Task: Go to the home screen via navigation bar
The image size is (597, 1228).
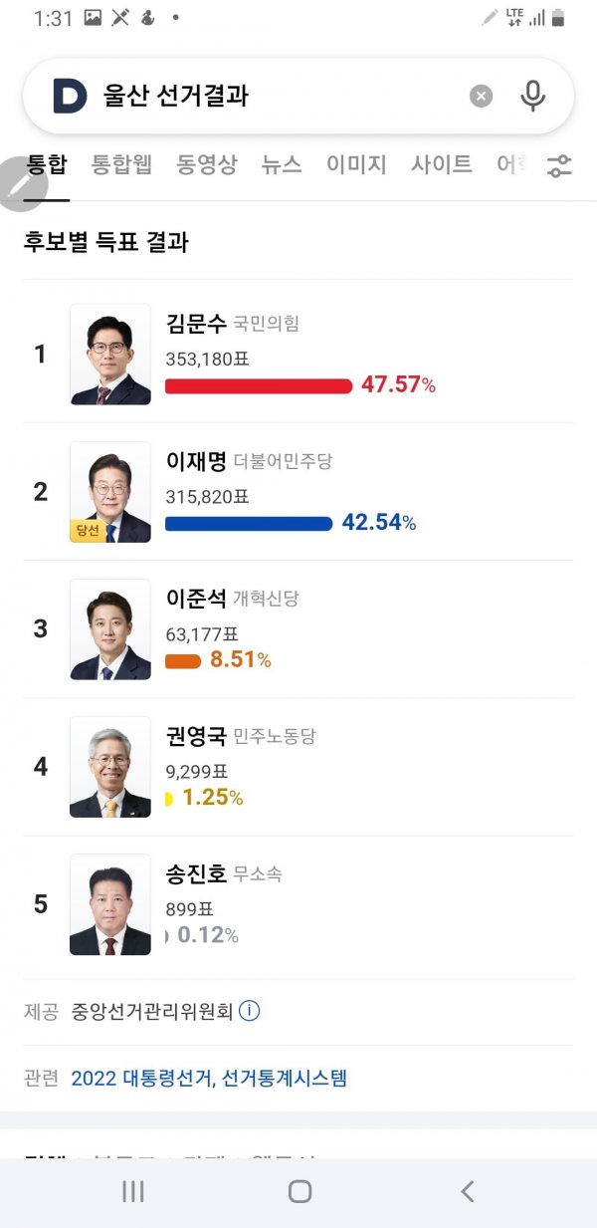Action: coord(299,1191)
